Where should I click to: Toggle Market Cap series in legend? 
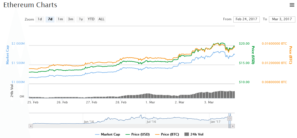tap(108, 134)
